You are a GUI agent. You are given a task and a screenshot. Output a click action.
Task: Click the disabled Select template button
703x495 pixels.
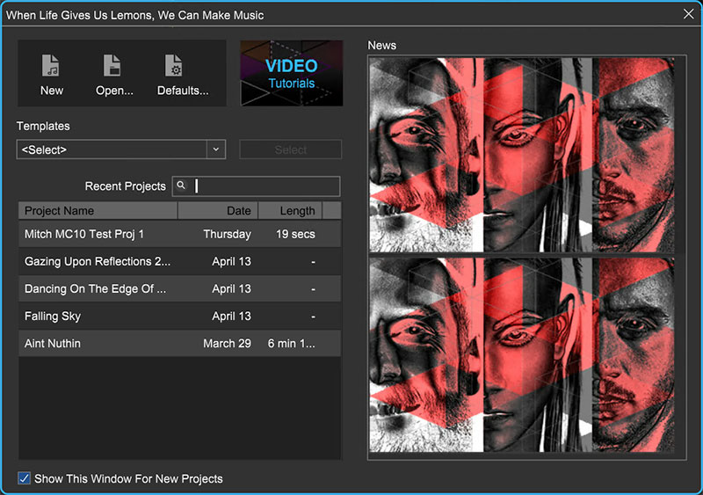click(x=291, y=149)
